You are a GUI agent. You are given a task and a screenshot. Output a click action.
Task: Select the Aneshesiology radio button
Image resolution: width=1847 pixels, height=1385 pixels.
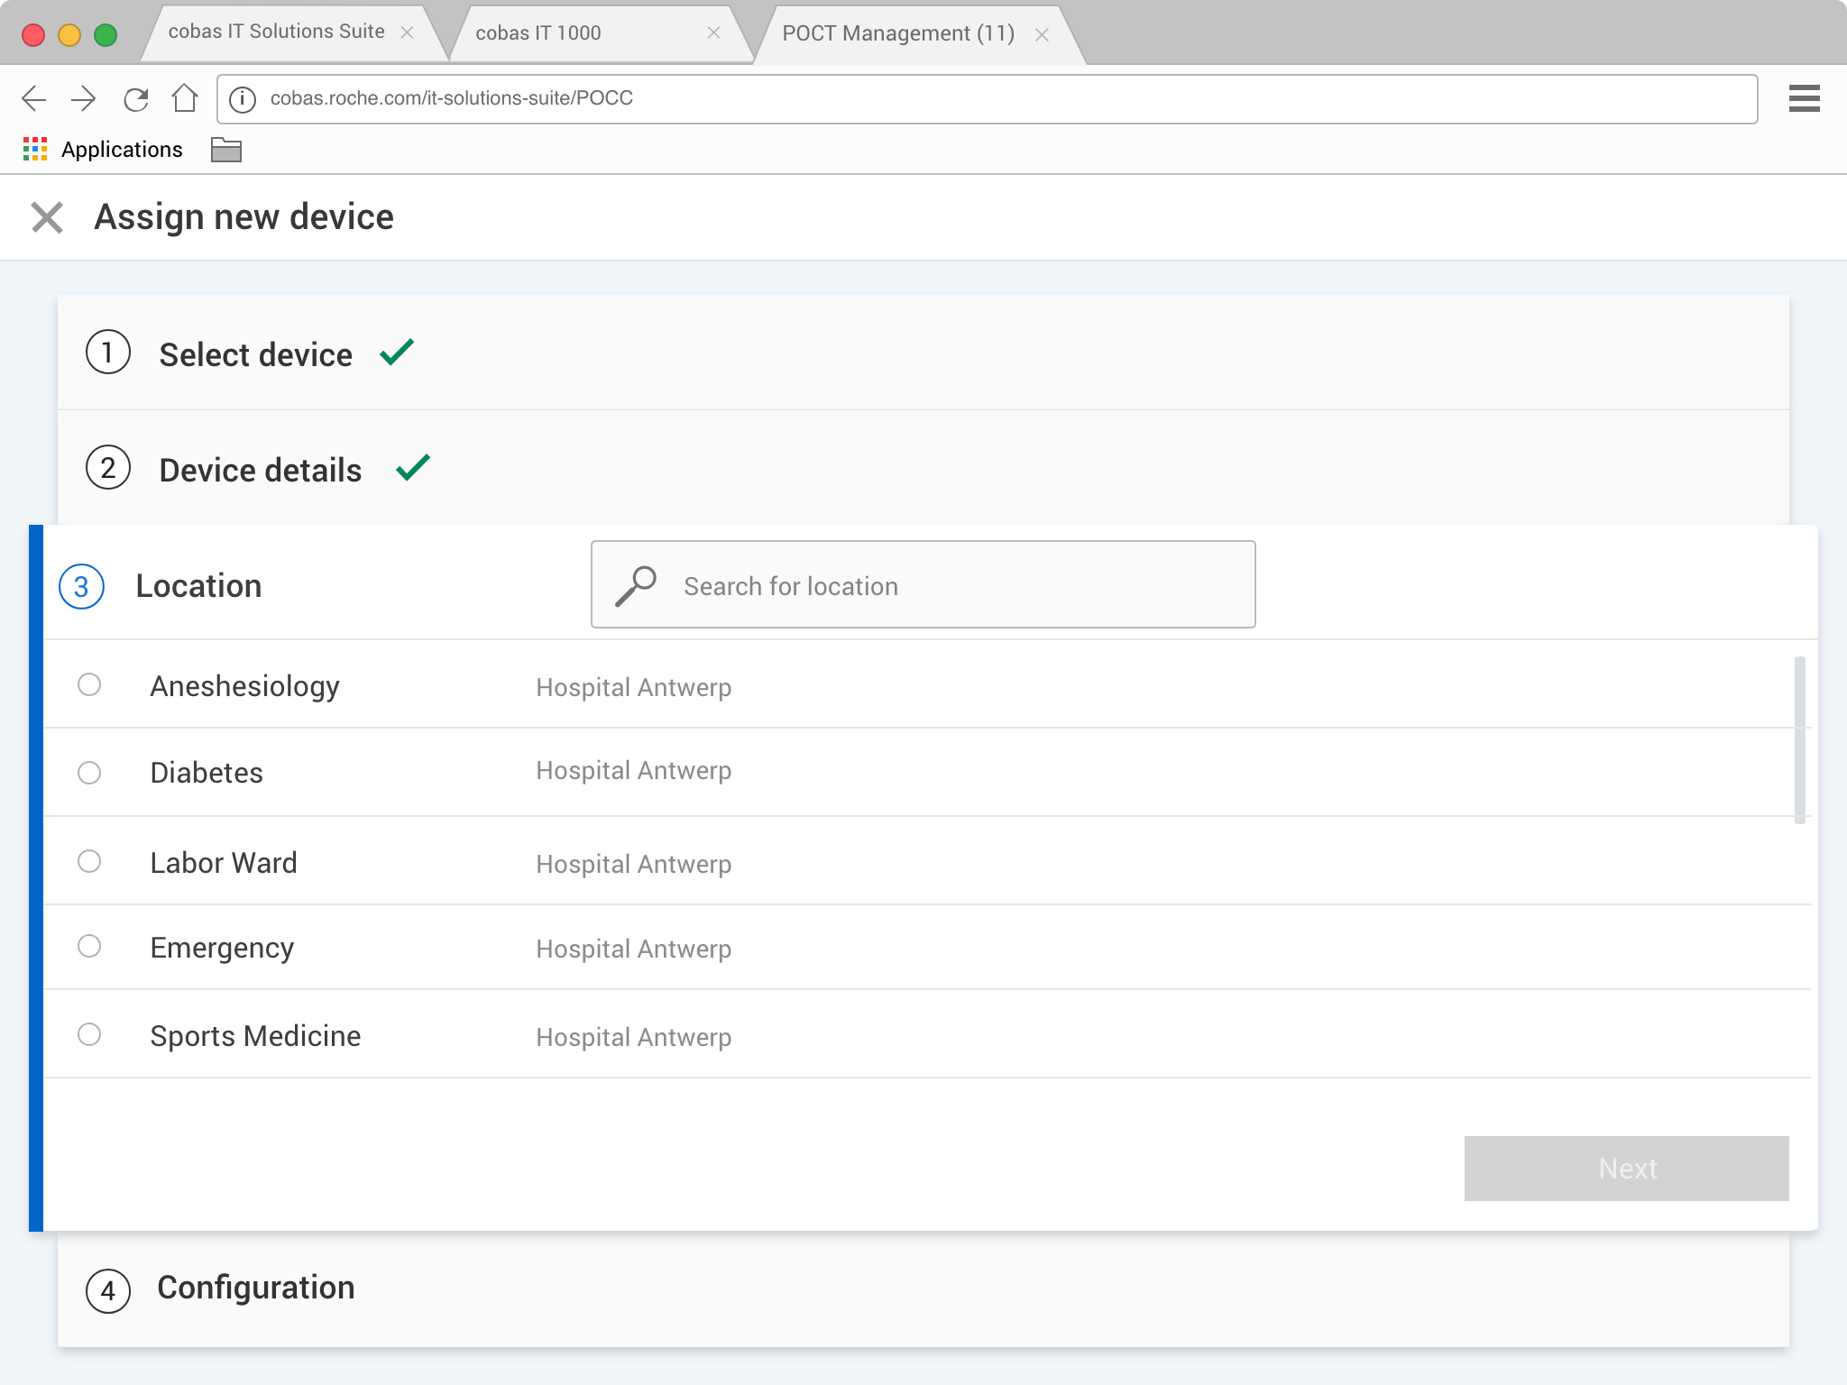click(89, 685)
